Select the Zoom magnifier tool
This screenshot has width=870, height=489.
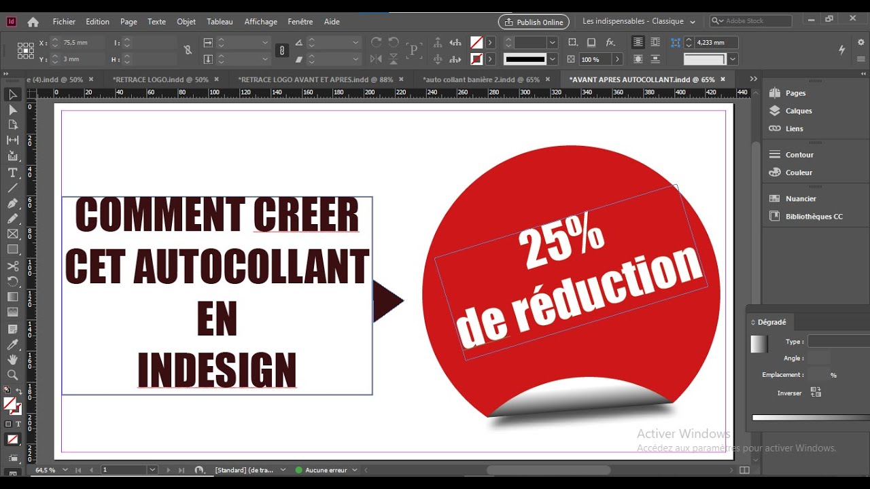(12, 375)
